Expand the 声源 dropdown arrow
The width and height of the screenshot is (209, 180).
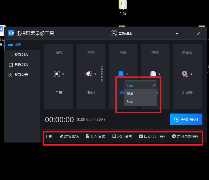(x=95, y=74)
